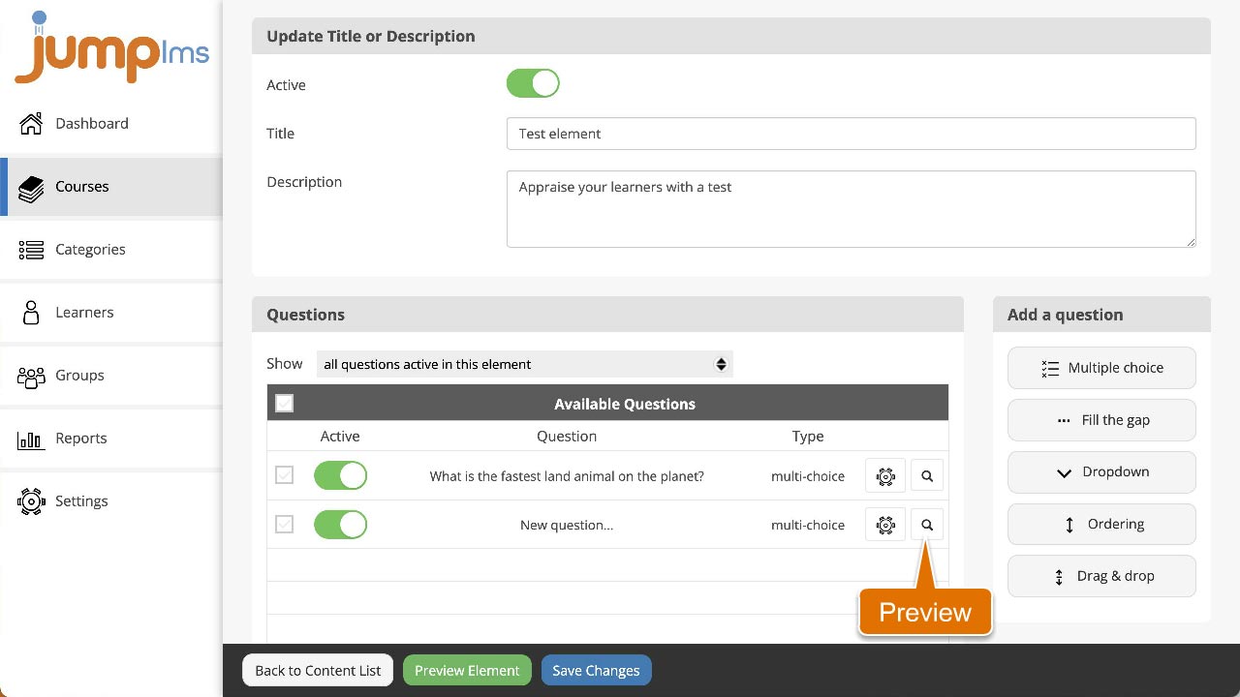Open the Show questions filter dropdown
The image size is (1240, 697).
click(x=524, y=364)
